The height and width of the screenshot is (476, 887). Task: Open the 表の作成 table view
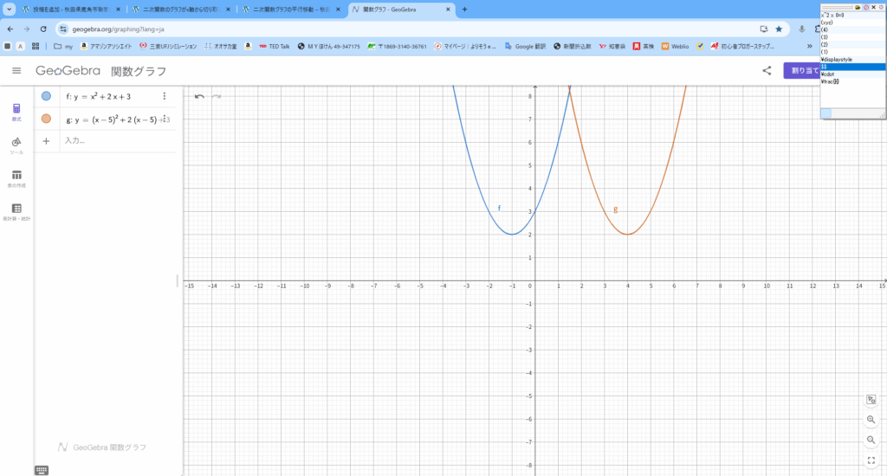click(16, 177)
